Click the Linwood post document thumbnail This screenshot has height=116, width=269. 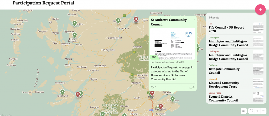258,83
